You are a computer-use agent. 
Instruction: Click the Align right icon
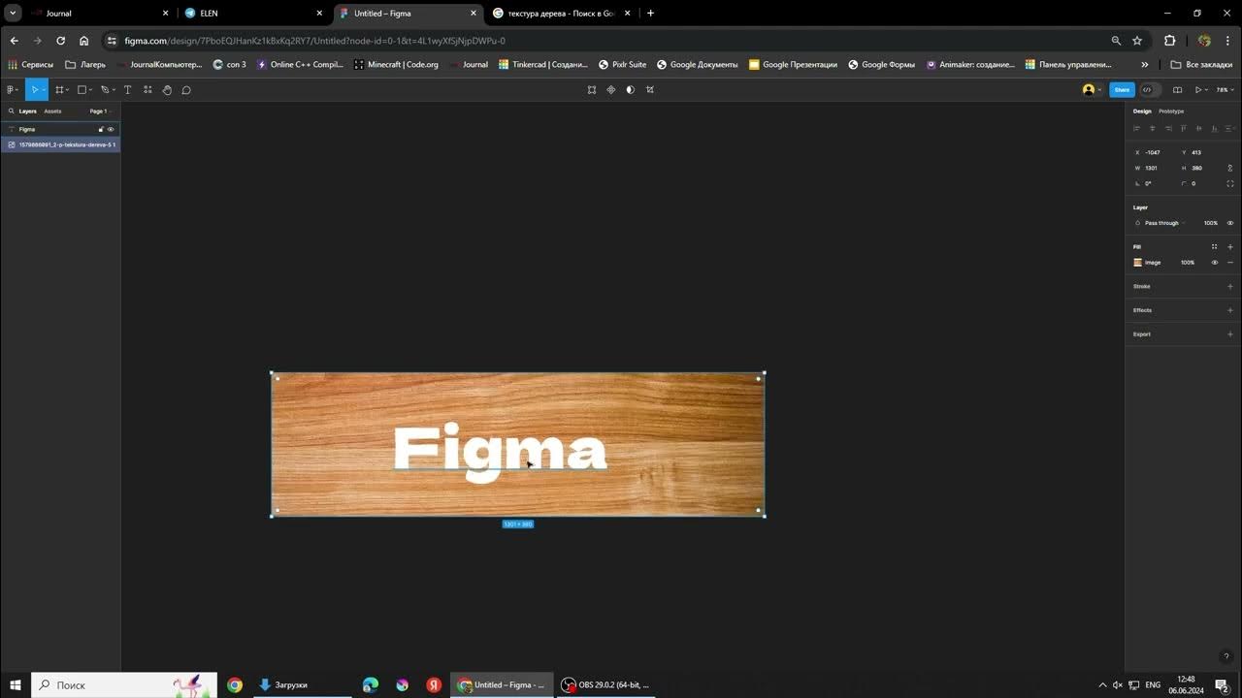1168,128
